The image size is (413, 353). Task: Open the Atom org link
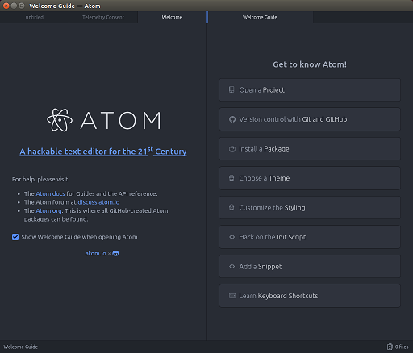[48, 211]
